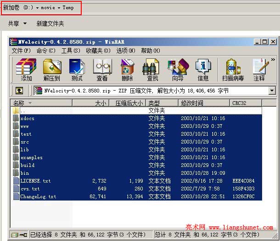
Task: Click the Extract To (解压到) icon
Action: click(52, 67)
